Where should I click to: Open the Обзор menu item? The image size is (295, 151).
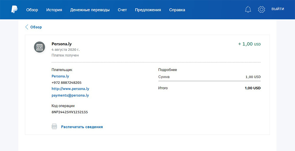point(32,10)
